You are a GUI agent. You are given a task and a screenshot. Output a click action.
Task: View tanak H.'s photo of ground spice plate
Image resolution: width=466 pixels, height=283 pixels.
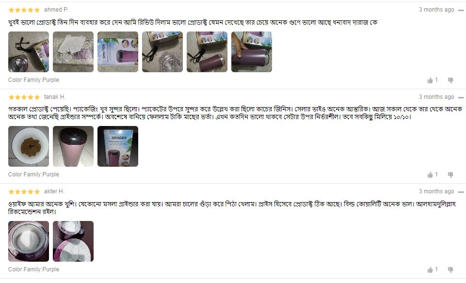pyautogui.click(x=29, y=146)
